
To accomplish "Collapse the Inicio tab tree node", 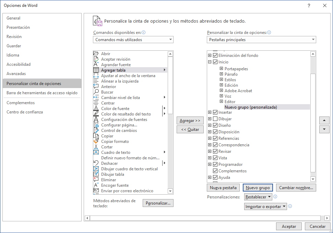I will (x=210, y=62).
